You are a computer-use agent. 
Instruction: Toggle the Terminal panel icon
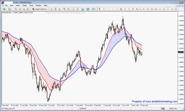[x=28, y=9]
